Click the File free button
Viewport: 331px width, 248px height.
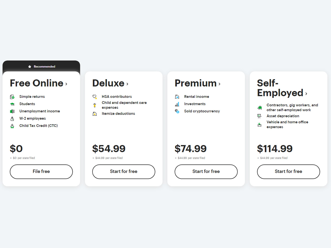click(x=41, y=172)
